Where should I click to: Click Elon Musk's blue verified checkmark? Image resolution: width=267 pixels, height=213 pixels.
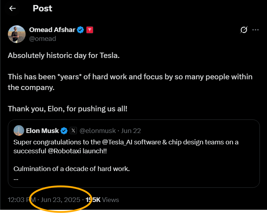point(64,131)
